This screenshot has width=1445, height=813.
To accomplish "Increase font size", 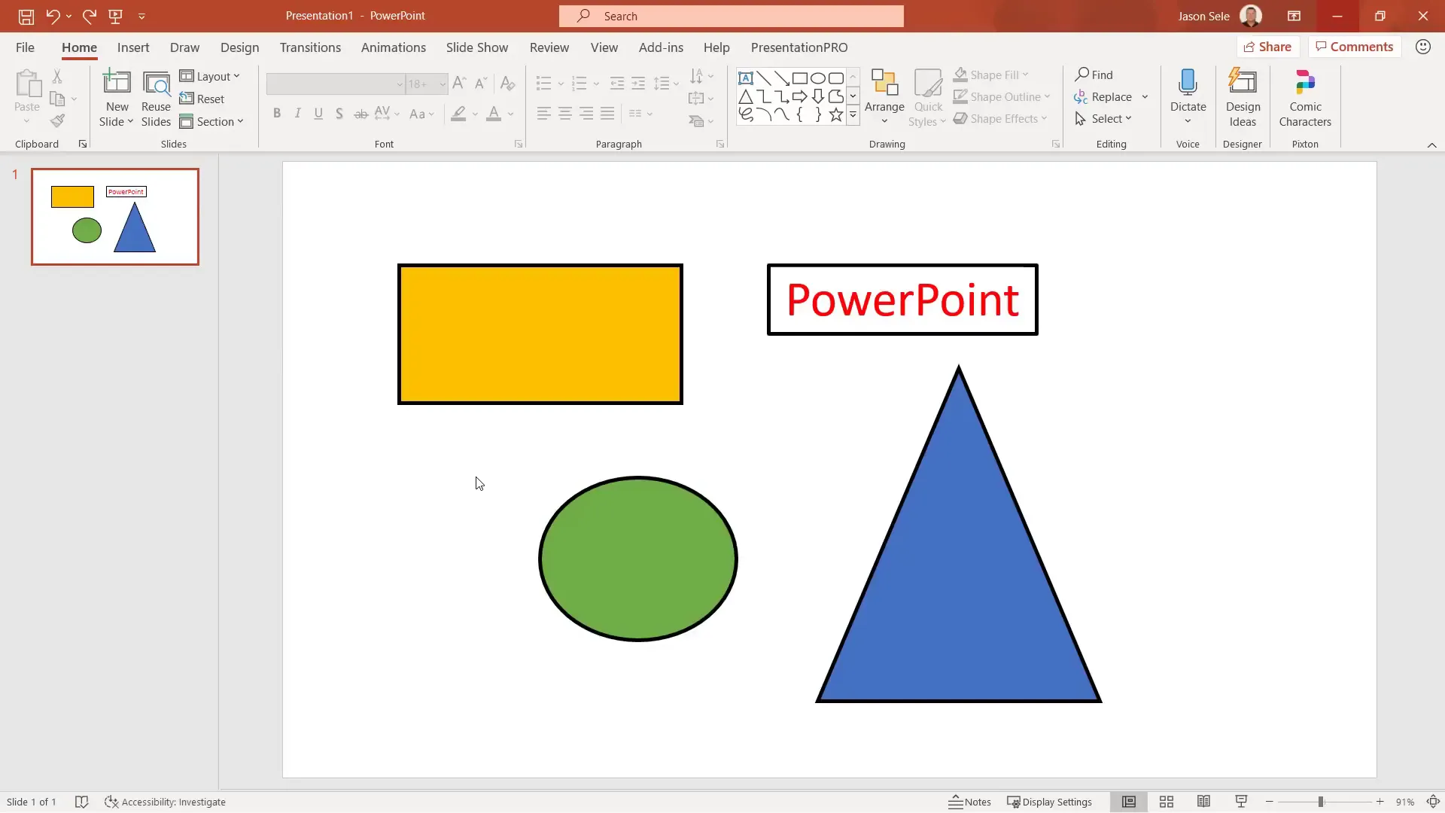I will (459, 83).
